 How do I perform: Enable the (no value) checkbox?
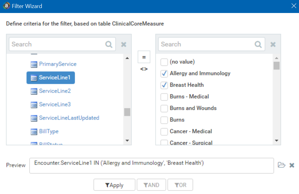[x=164, y=62]
